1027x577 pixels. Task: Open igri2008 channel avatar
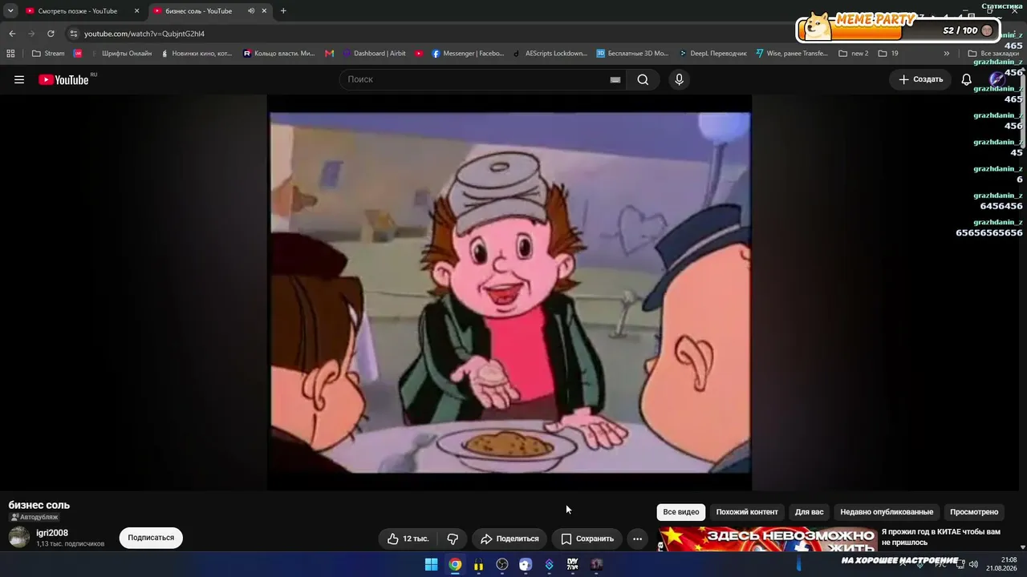(x=19, y=538)
